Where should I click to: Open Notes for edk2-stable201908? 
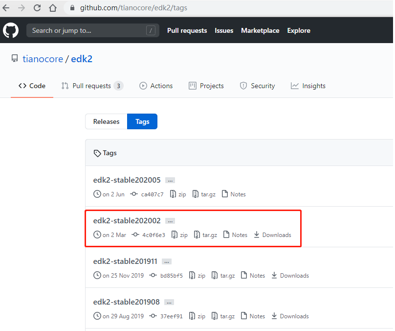point(253,316)
